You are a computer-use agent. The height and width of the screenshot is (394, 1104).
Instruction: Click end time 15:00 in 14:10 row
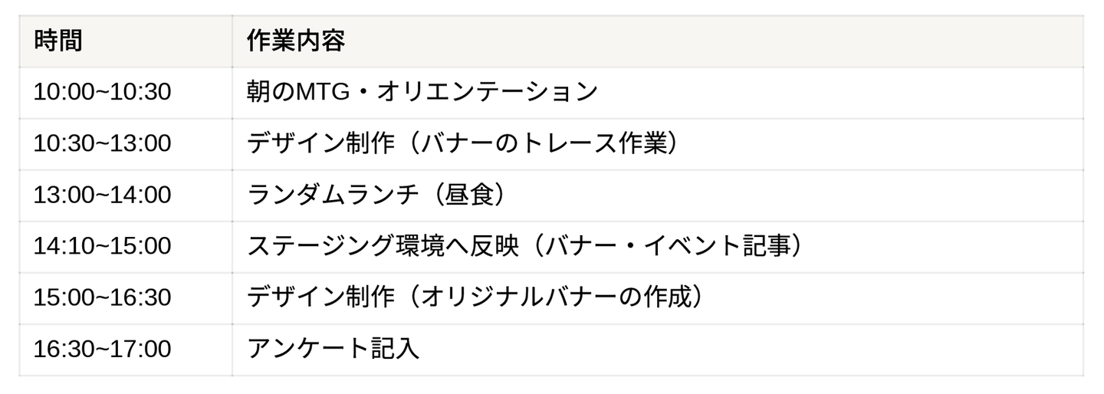point(141,247)
